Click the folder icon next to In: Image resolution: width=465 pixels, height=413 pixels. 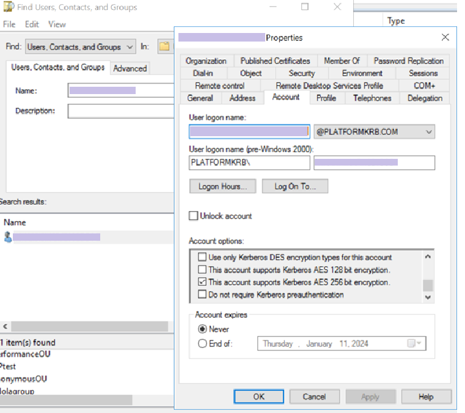164,46
